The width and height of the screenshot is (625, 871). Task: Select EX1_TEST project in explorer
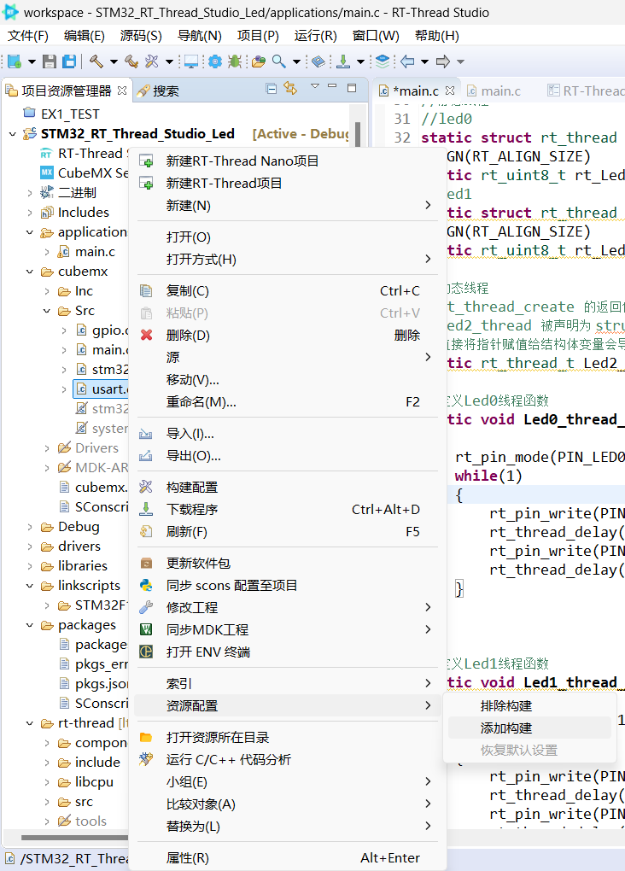61,114
